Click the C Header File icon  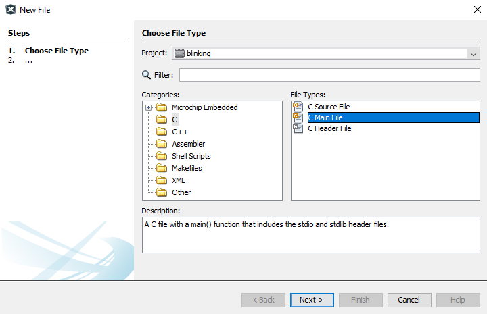click(x=298, y=128)
